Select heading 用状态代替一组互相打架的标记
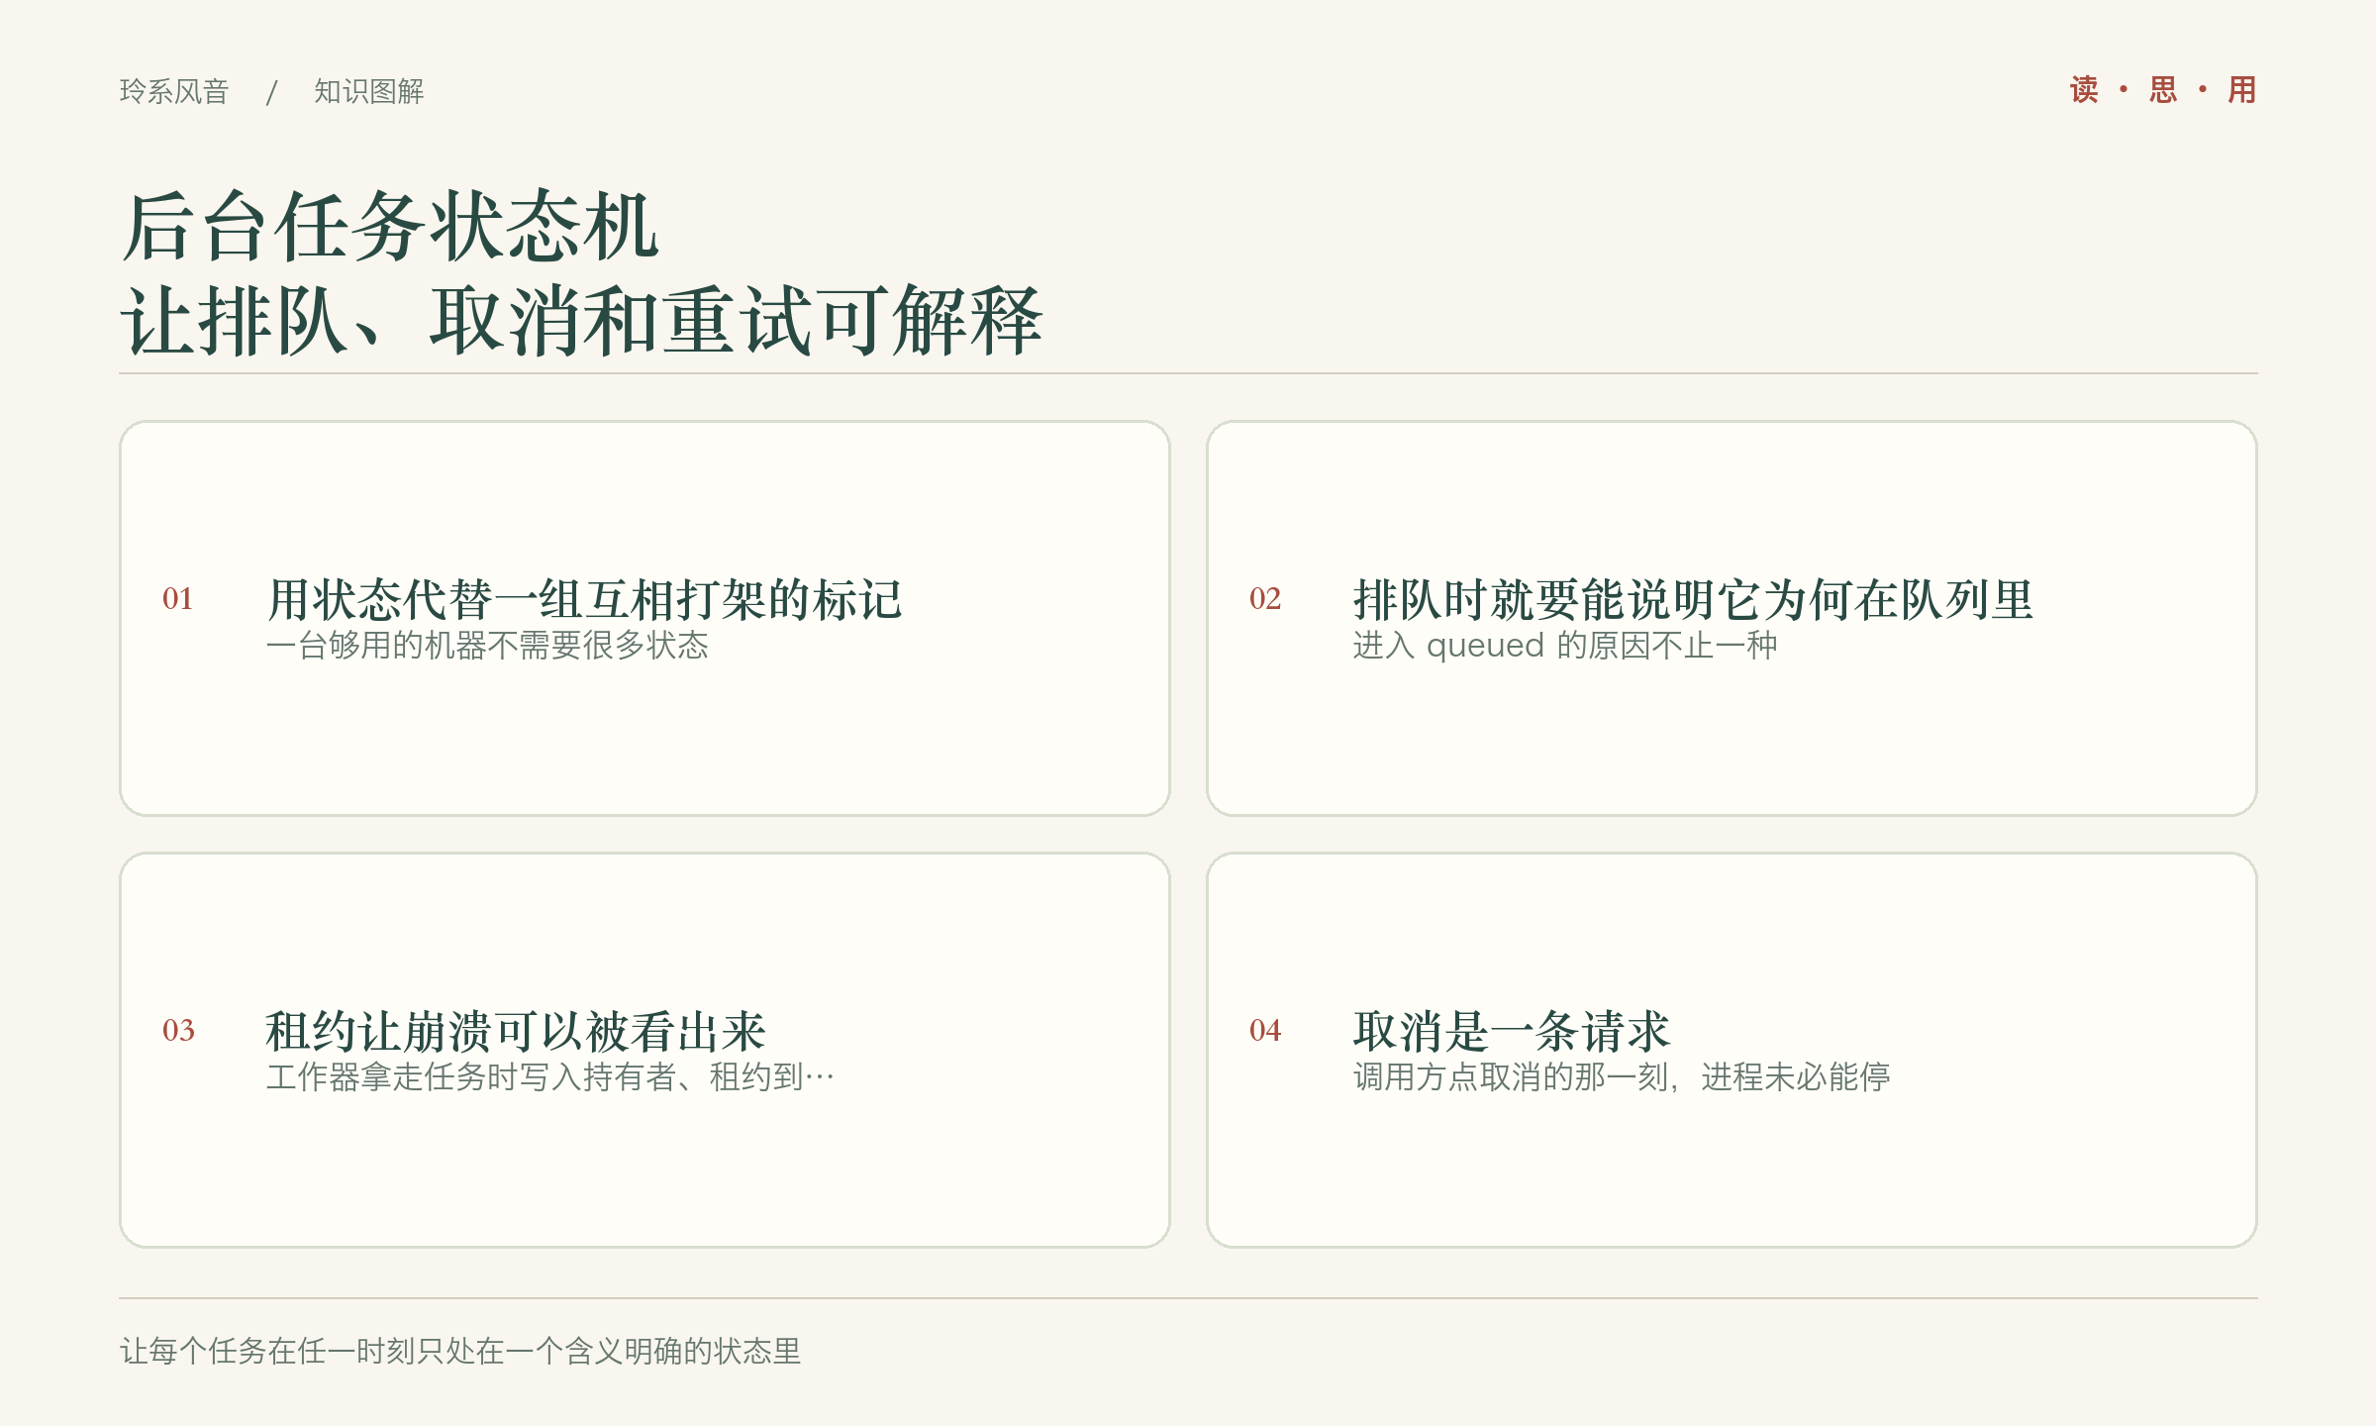 click(584, 600)
